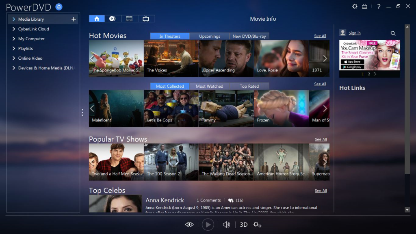Image resolution: width=416 pixels, height=234 pixels.
Task: Open the top-right settings gear
Action: (355, 6)
